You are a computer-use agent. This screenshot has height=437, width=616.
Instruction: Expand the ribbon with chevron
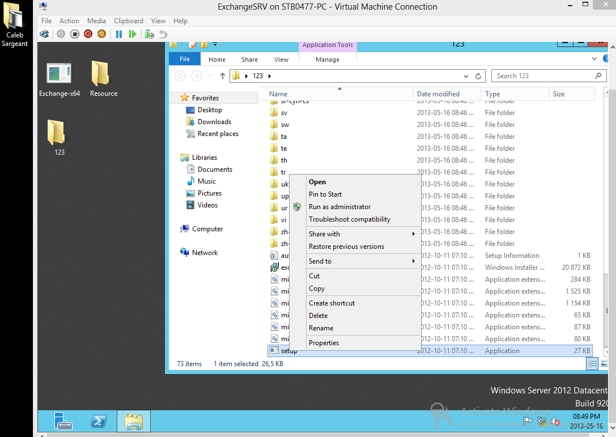(x=594, y=59)
